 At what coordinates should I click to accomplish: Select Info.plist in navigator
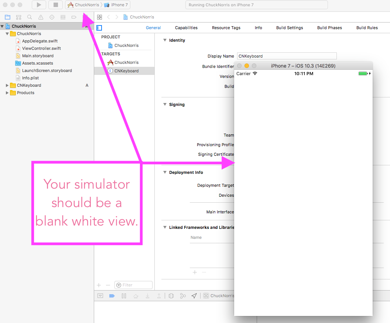click(x=30, y=78)
